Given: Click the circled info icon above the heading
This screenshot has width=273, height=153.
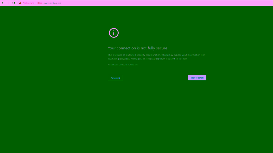Looking at the screenshot, I should (x=114, y=33).
